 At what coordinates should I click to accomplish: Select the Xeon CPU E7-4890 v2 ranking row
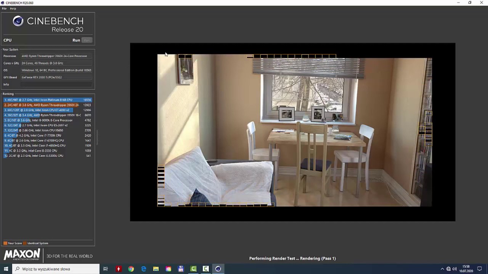point(48,110)
